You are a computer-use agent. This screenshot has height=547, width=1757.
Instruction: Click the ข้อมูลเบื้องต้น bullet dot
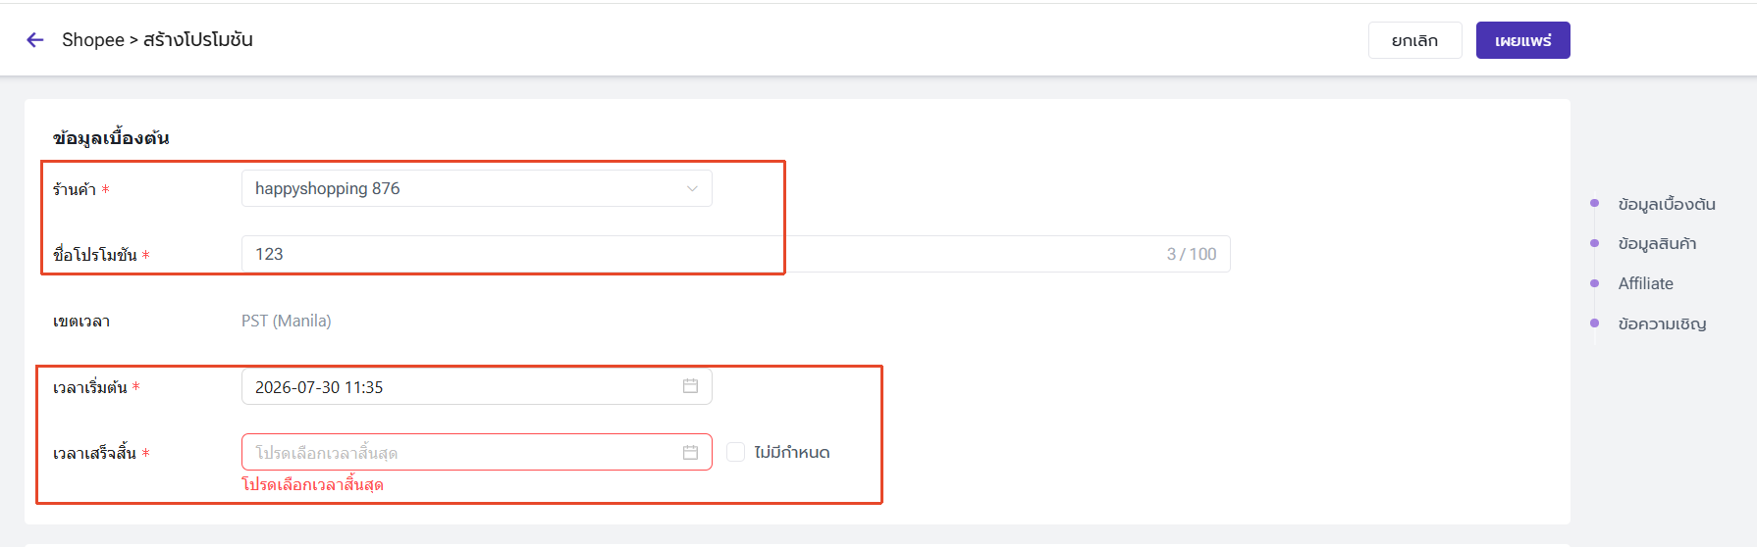[1594, 203]
